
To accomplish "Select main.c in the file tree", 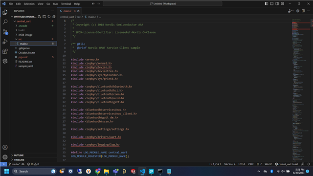I will coord(34,44).
